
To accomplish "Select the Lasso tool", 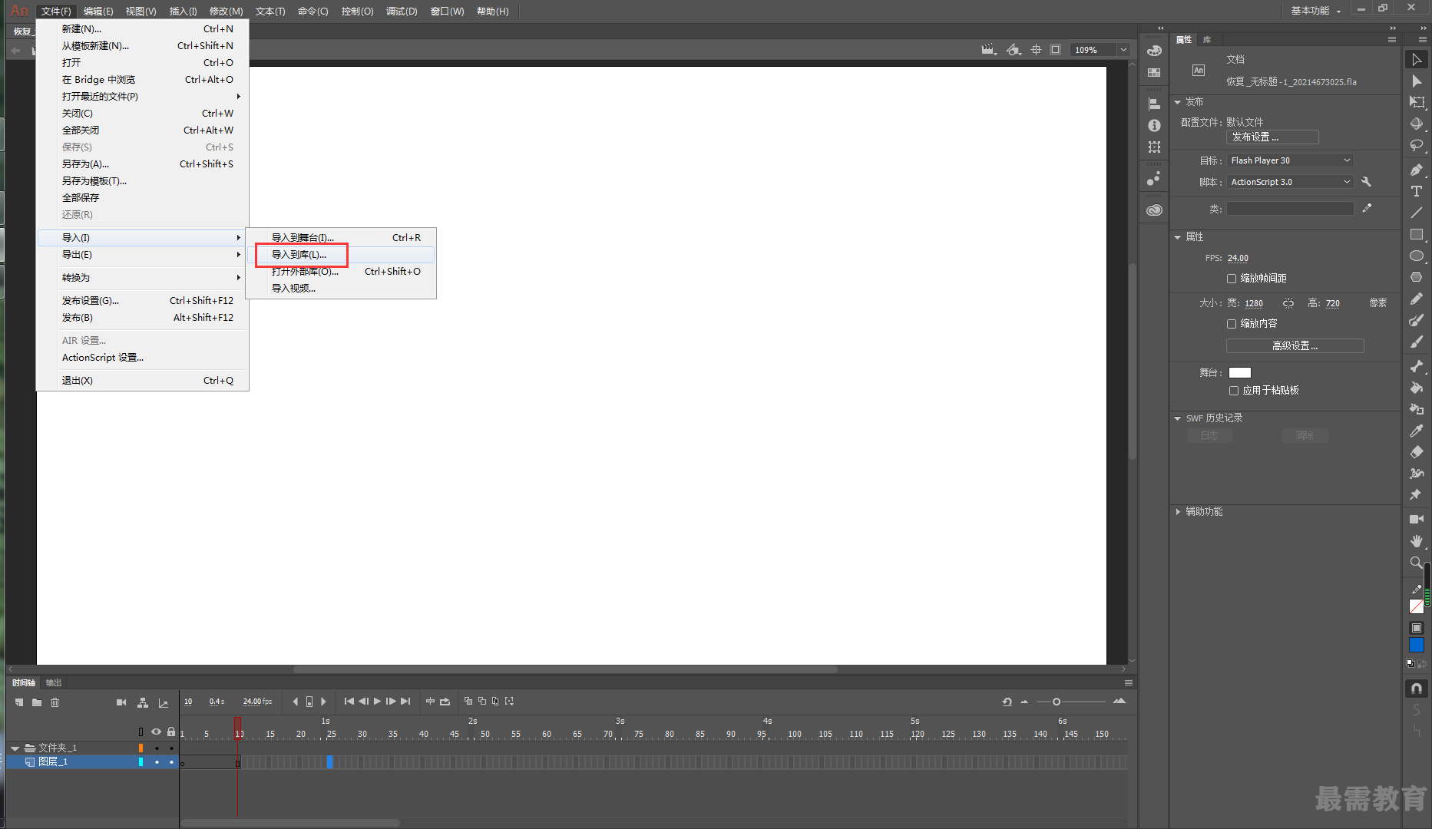I will 1417,145.
